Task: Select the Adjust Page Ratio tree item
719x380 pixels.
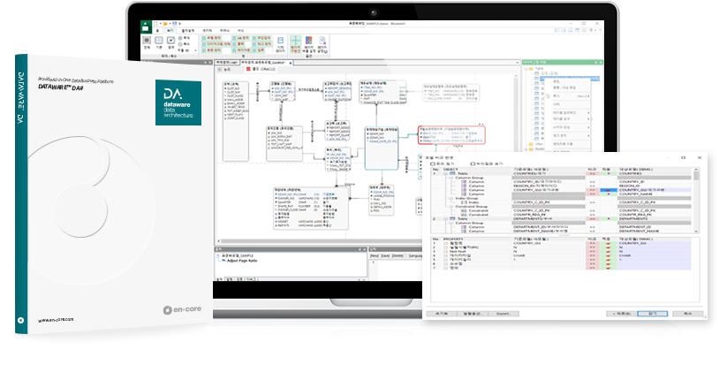Action: point(242,261)
